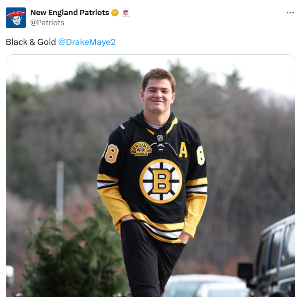
Task: Open the New England Patriots display name
Action: pyautogui.click(x=70, y=13)
